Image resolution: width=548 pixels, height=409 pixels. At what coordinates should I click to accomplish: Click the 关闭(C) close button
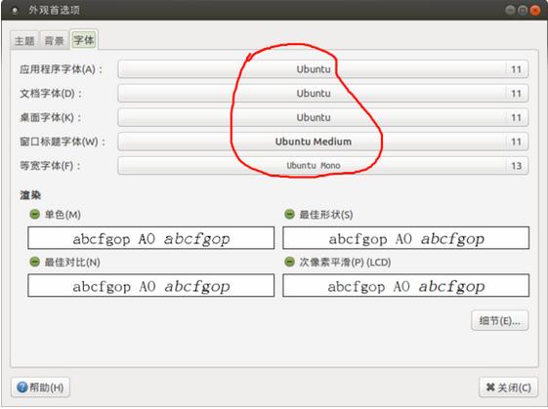509,388
